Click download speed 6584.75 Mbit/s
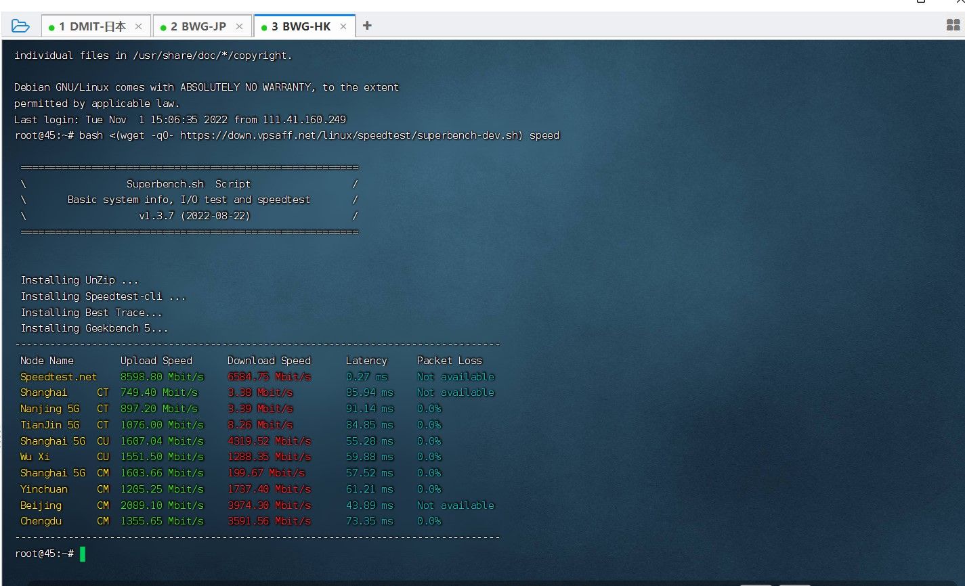Viewport: 965px width, 586px height. pos(269,377)
